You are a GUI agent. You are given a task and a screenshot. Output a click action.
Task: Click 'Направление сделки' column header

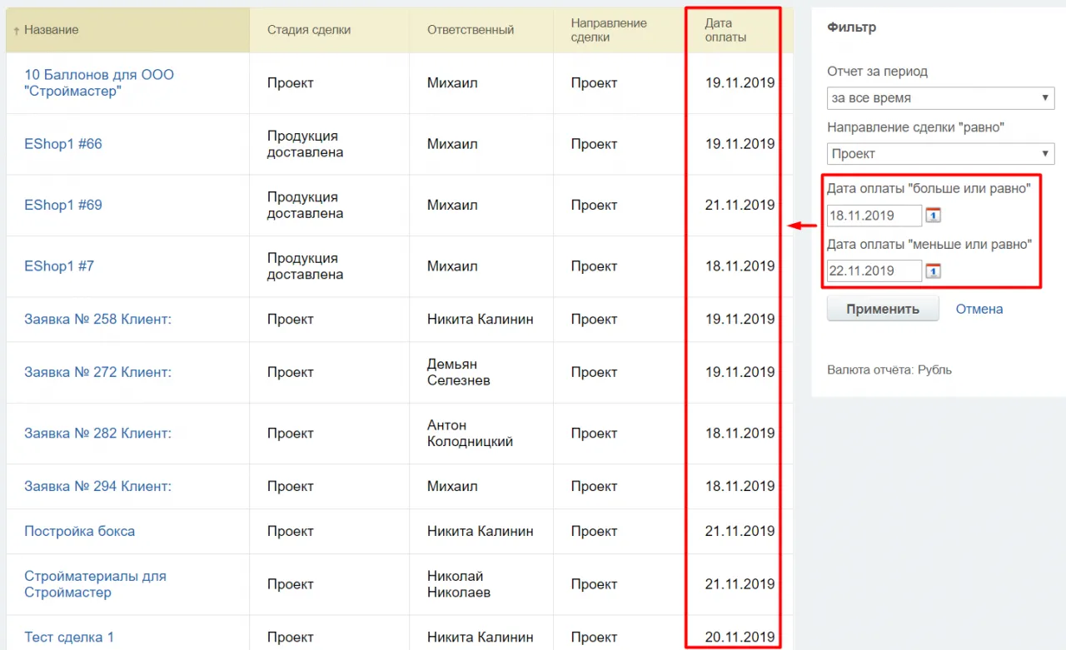[x=609, y=30]
